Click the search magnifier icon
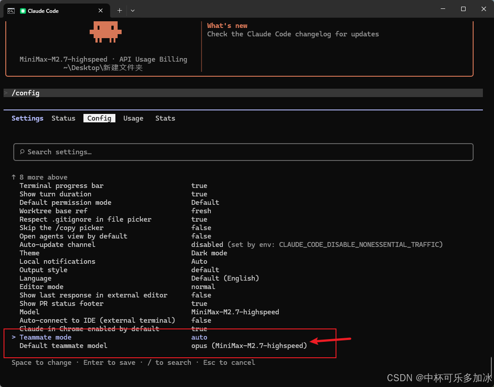494x387 pixels. click(x=22, y=152)
